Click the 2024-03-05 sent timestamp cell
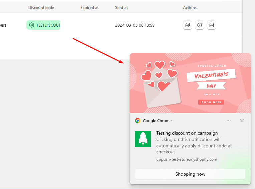 click(135, 25)
